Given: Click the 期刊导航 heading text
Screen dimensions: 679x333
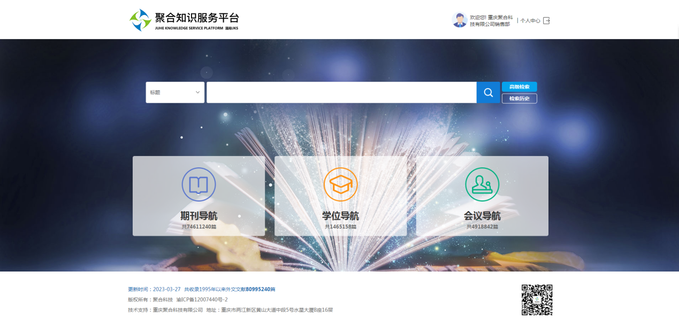Looking at the screenshot, I should (x=199, y=216).
